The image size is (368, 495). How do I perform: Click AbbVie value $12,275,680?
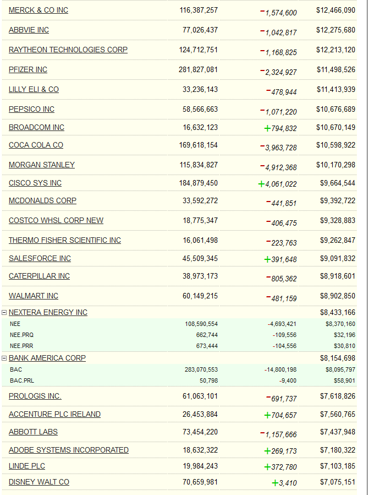coord(336,30)
